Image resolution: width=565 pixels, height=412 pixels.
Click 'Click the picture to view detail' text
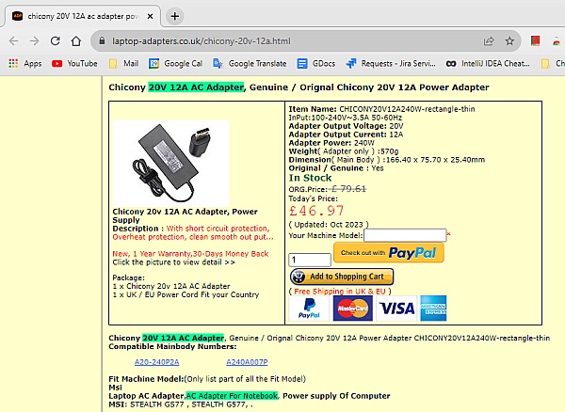pos(173,262)
